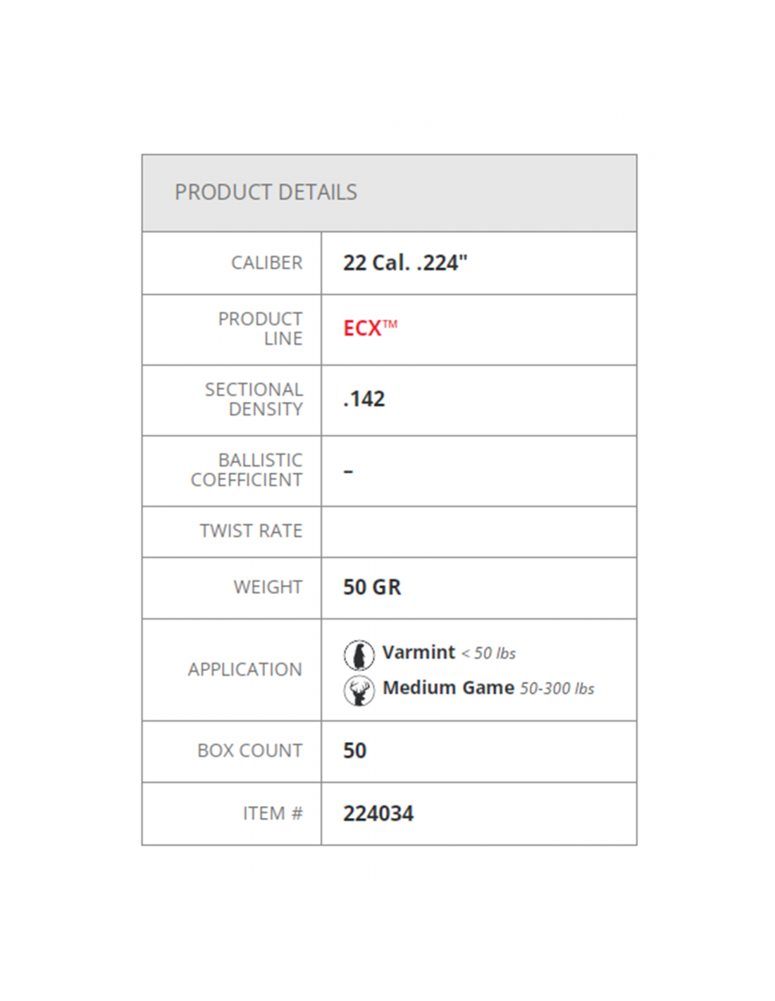
Task: Click the Varmint application label
Action: 418,653
